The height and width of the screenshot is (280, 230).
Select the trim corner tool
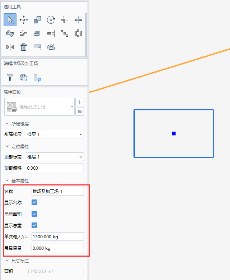click(x=65, y=20)
